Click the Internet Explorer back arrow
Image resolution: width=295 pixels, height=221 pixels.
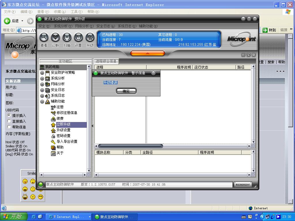[7, 21]
